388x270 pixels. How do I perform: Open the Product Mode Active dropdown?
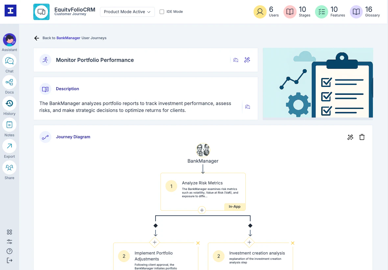point(127,12)
